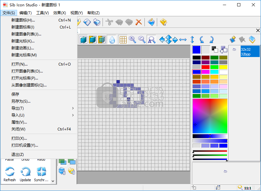Choose 新建光标(K)... menu entry

(43, 41)
